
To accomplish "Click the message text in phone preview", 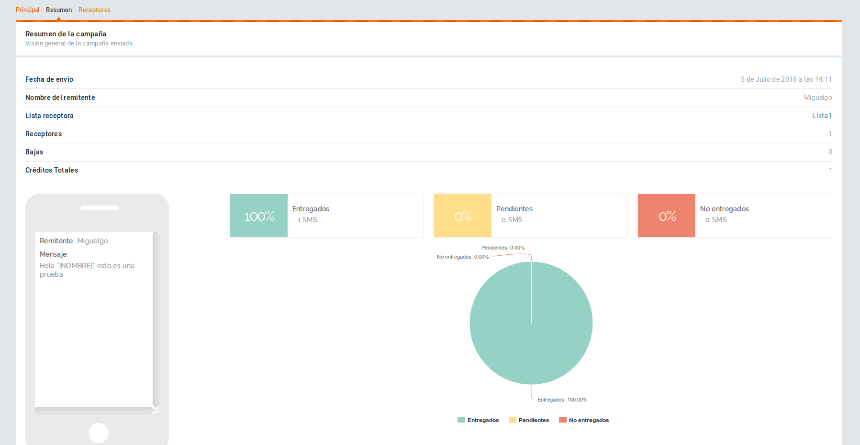I will point(87,270).
